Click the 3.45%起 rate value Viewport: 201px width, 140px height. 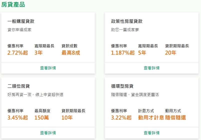tap(18, 118)
